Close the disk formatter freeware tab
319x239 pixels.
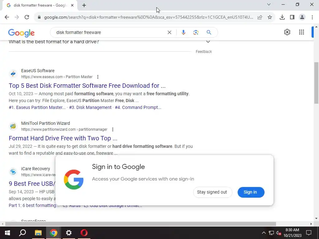[x=72, y=5]
